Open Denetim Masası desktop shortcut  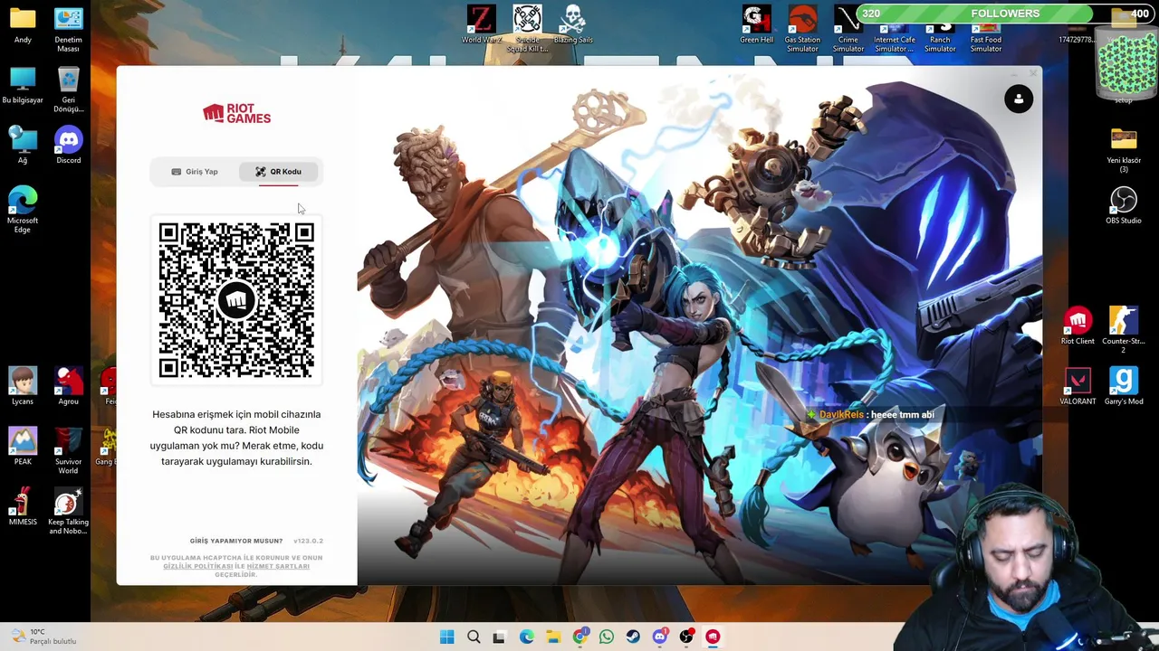(x=68, y=29)
